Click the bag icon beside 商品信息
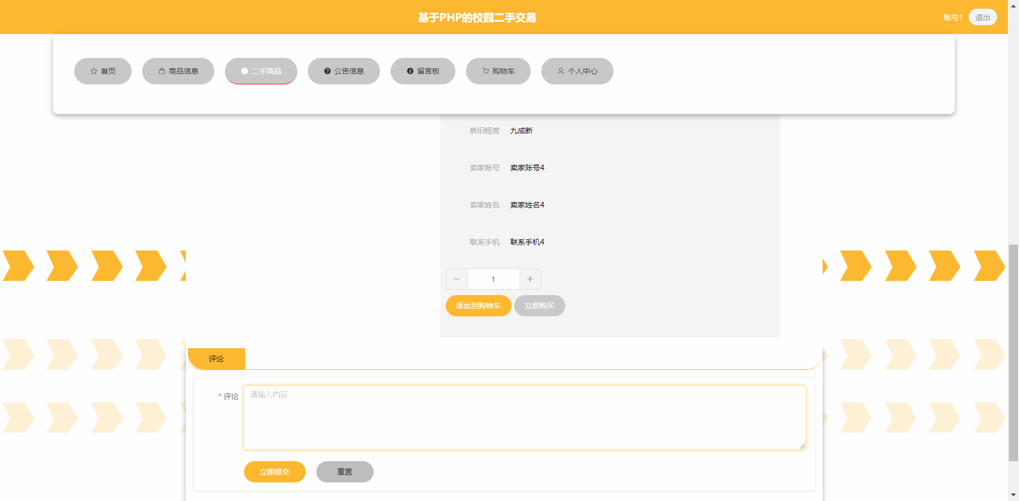Viewport: 1019px width, 501px height. (x=162, y=71)
